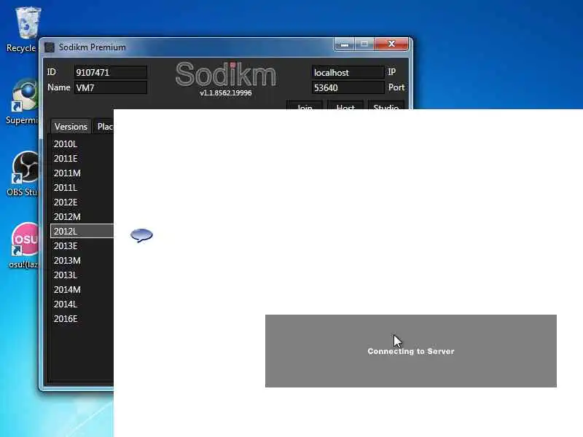Select version 2012M in the list

[82, 216]
